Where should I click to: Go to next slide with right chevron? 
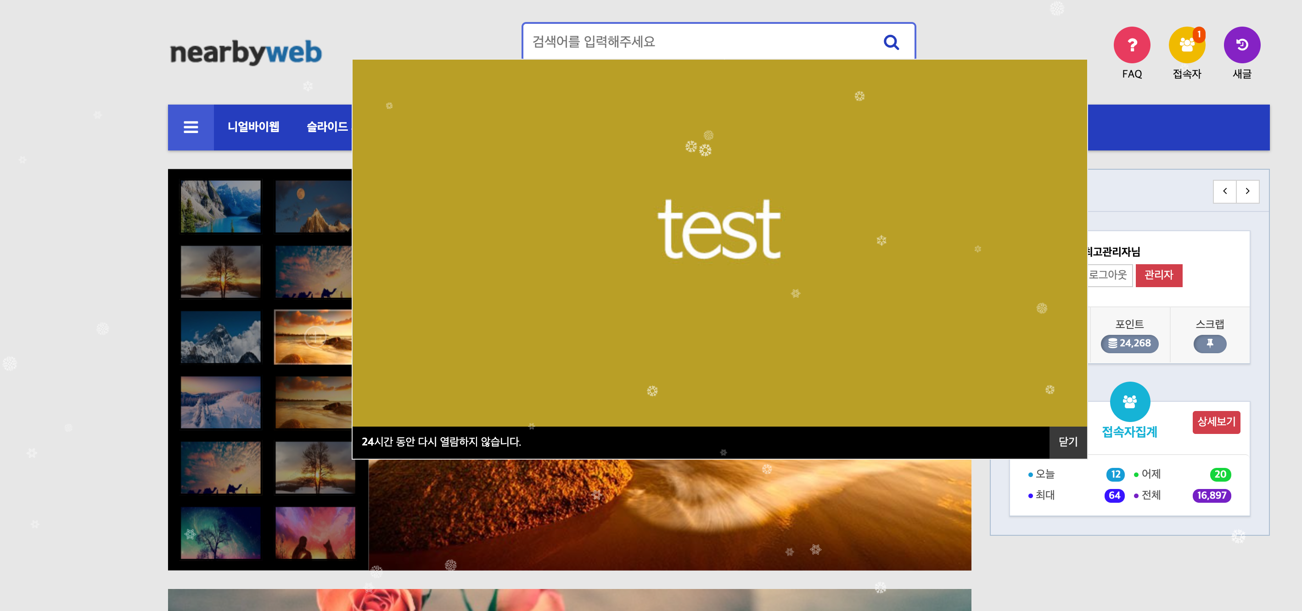[x=1247, y=191]
